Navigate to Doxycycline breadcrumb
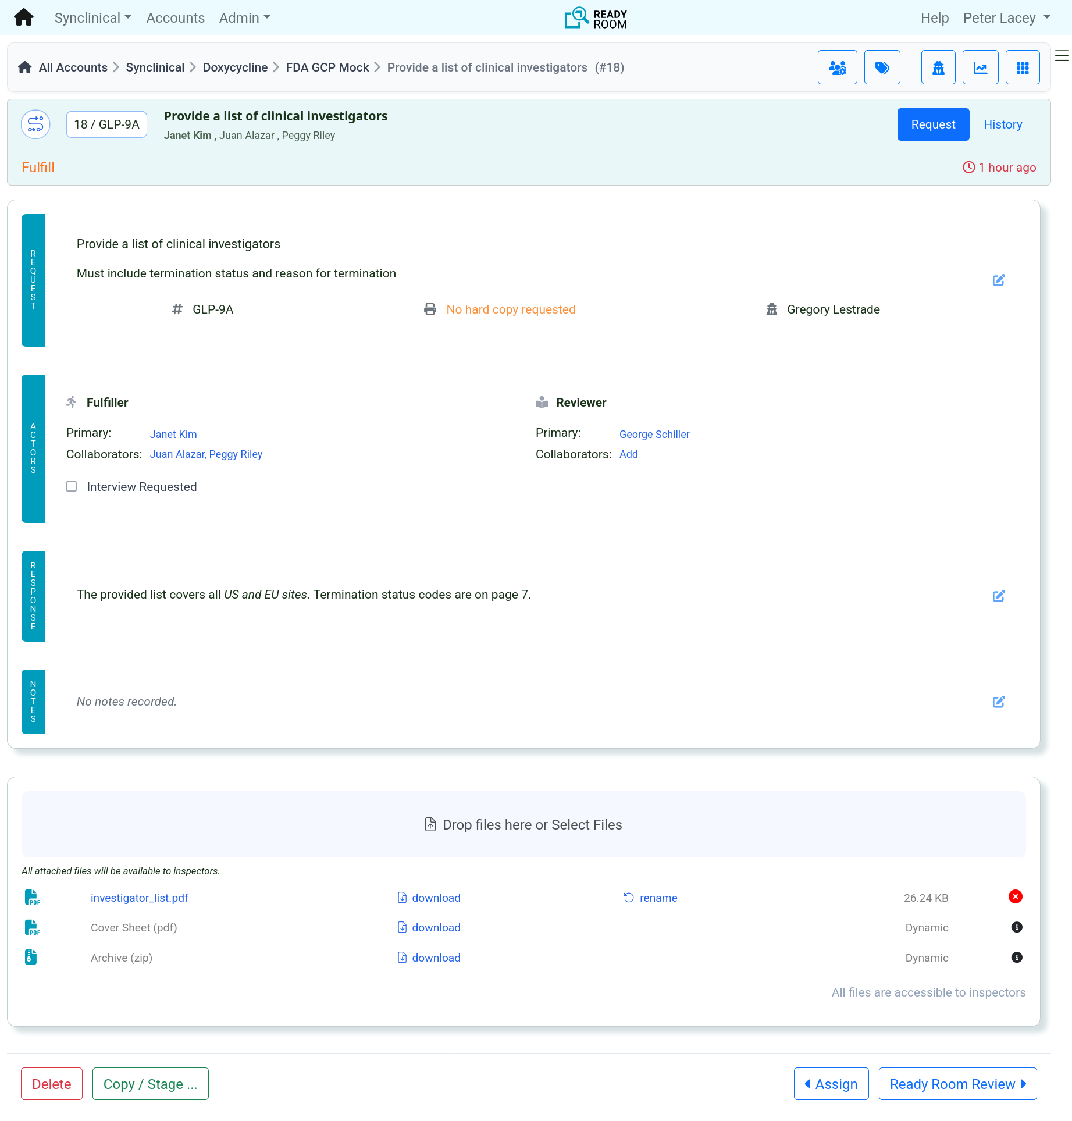The height and width of the screenshot is (1121, 1072). [235, 67]
